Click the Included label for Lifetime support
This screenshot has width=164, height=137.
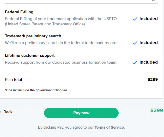point(148,62)
